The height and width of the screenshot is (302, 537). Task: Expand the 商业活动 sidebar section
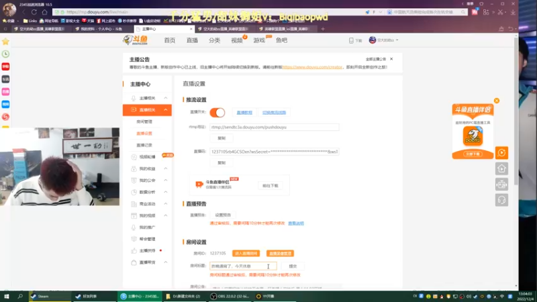(165, 204)
